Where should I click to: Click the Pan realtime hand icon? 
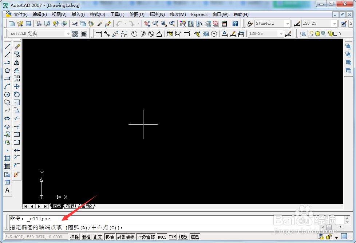[x=147, y=24]
